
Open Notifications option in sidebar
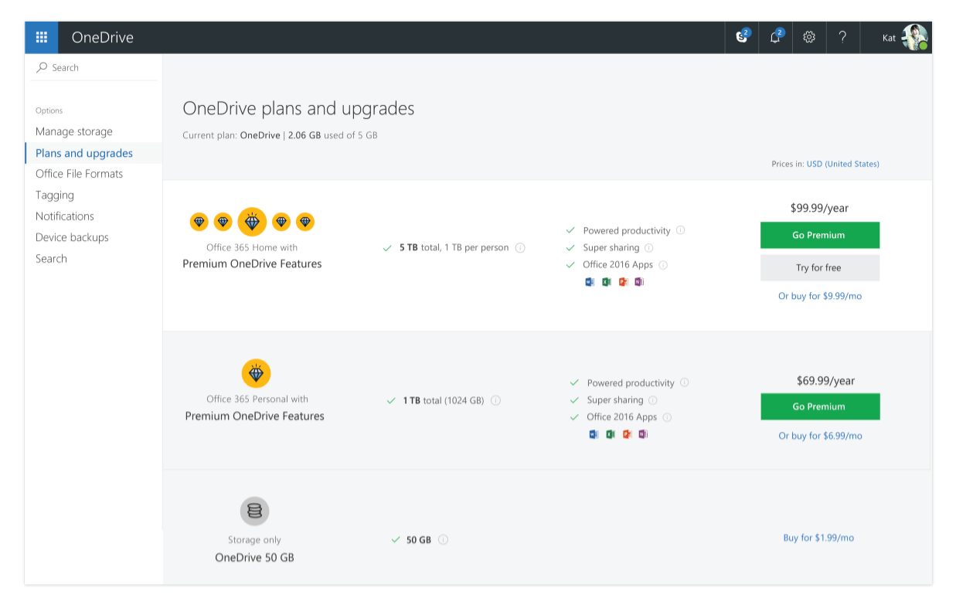(x=65, y=216)
